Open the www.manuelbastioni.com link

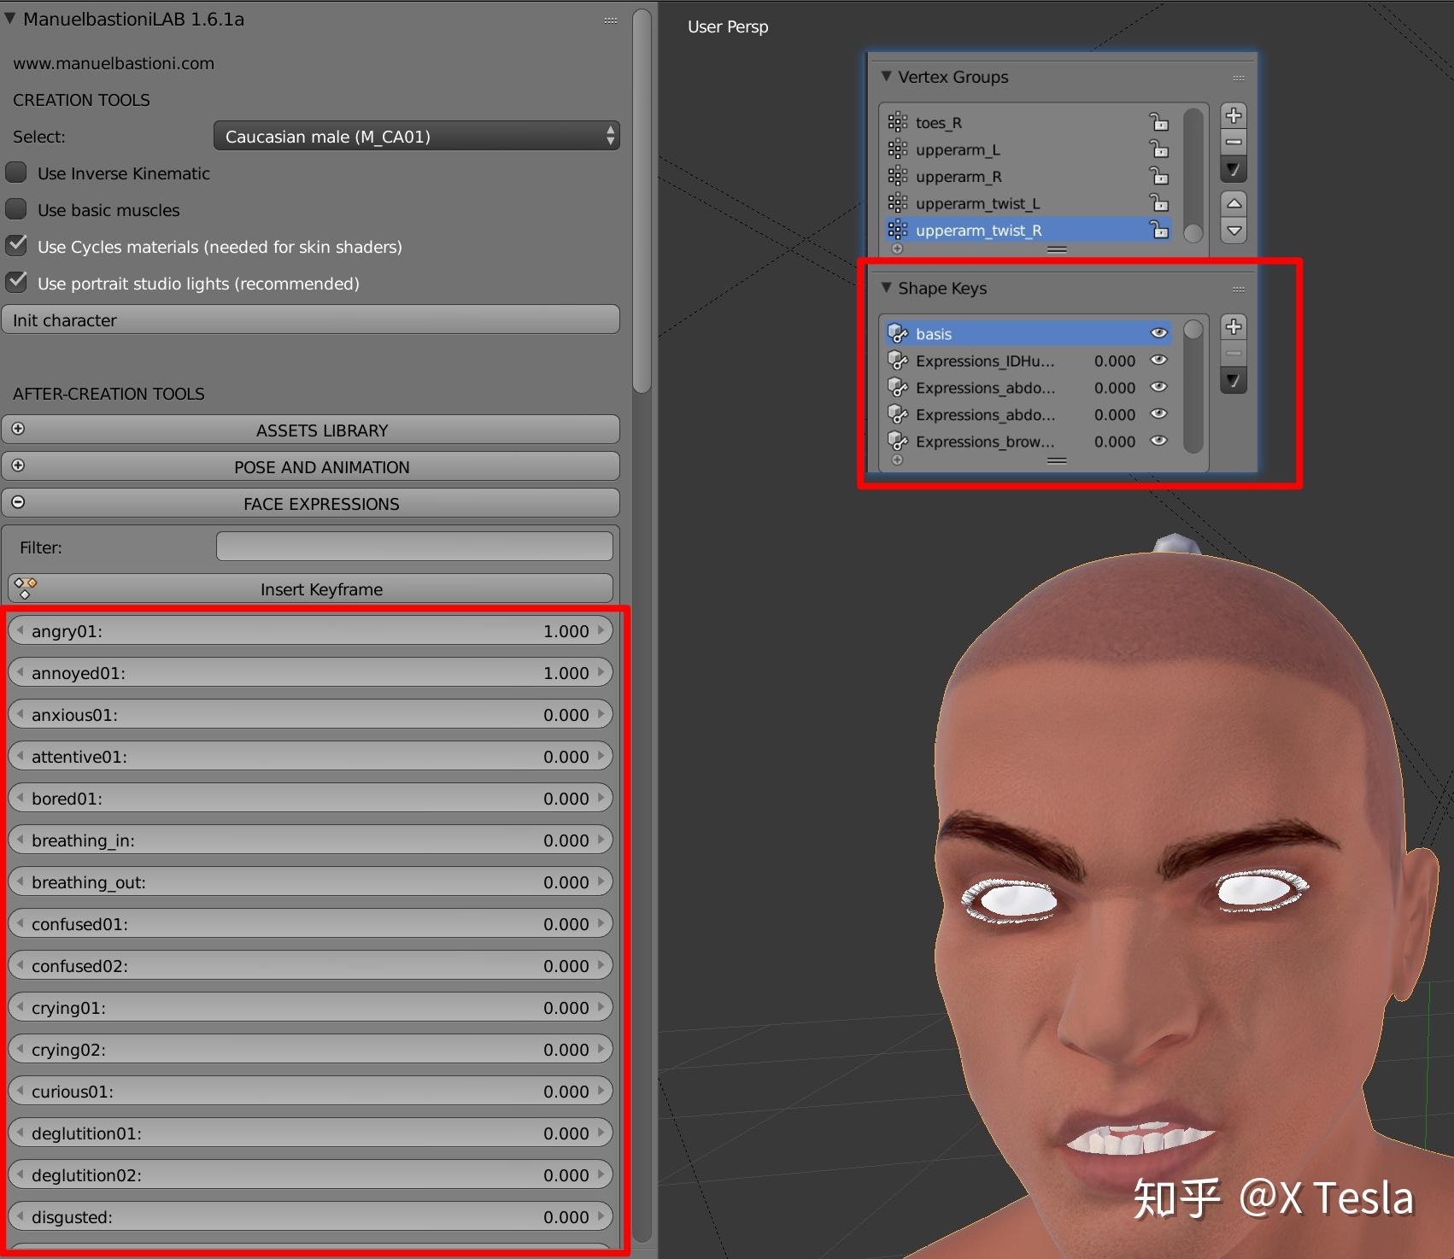[113, 62]
